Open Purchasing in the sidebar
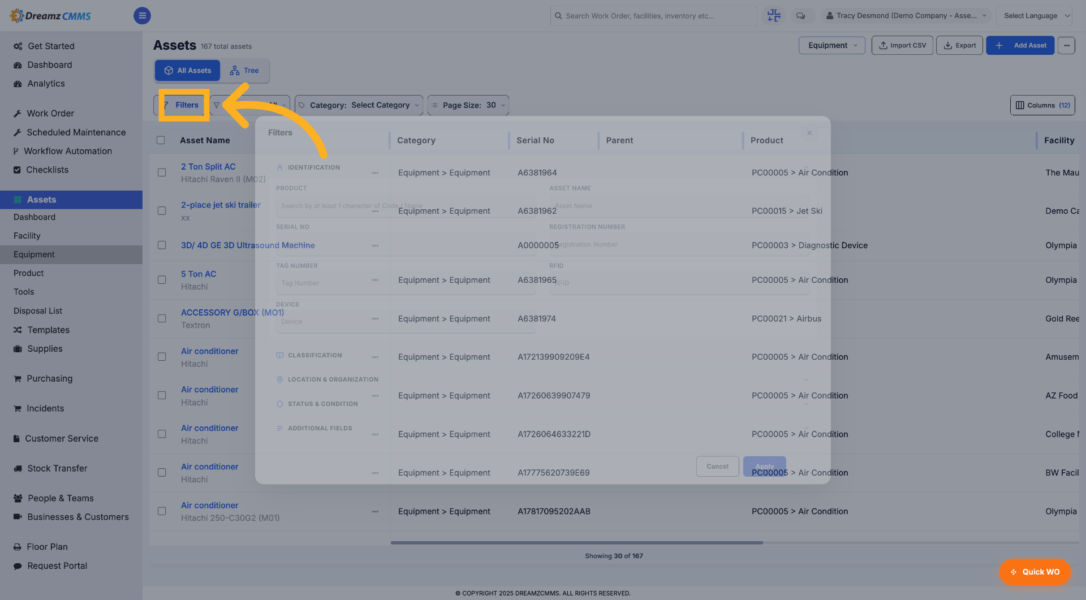1086x600 pixels. click(49, 379)
